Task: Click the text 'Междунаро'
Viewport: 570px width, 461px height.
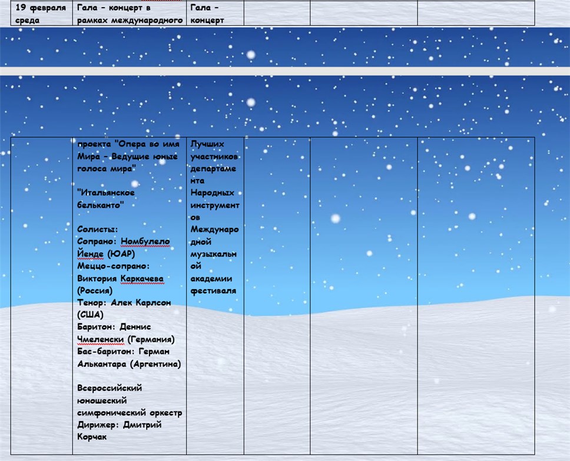Action: click(214, 229)
